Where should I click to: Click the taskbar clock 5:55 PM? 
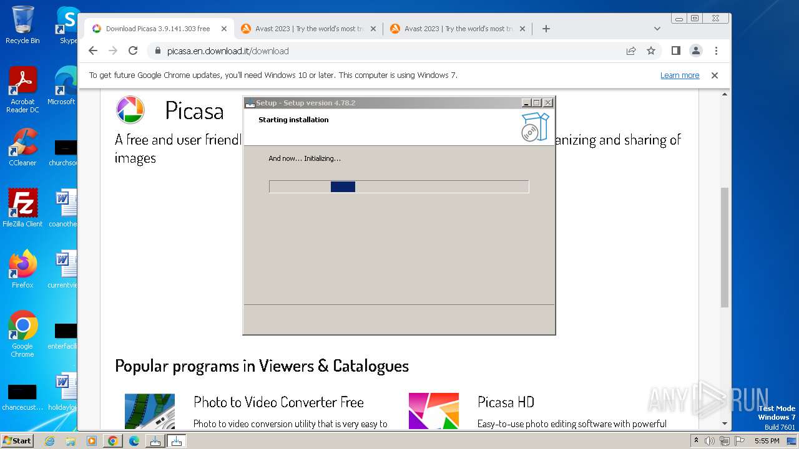pos(767,441)
